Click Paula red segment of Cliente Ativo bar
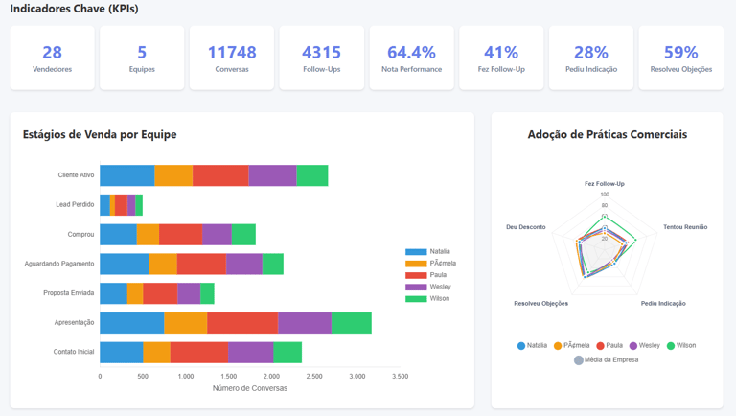 [220, 175]
